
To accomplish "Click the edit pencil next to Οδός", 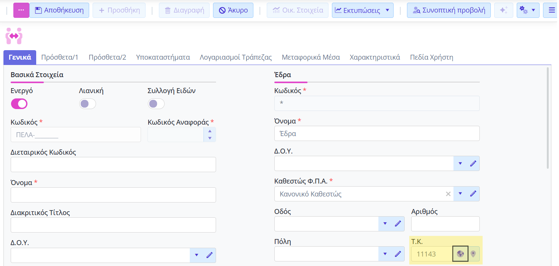I will (398, 224).
